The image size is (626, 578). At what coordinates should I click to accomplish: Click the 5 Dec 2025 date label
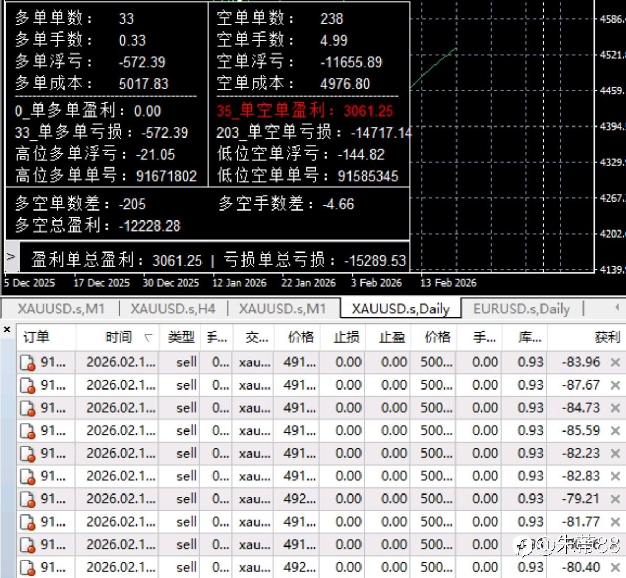29,283
